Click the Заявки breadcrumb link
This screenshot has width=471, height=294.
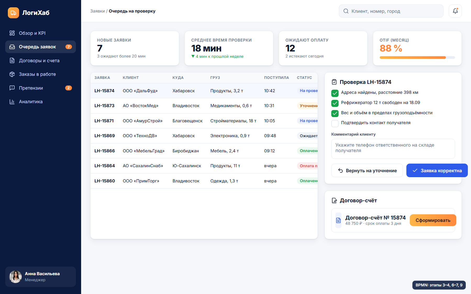coord(98,11)
